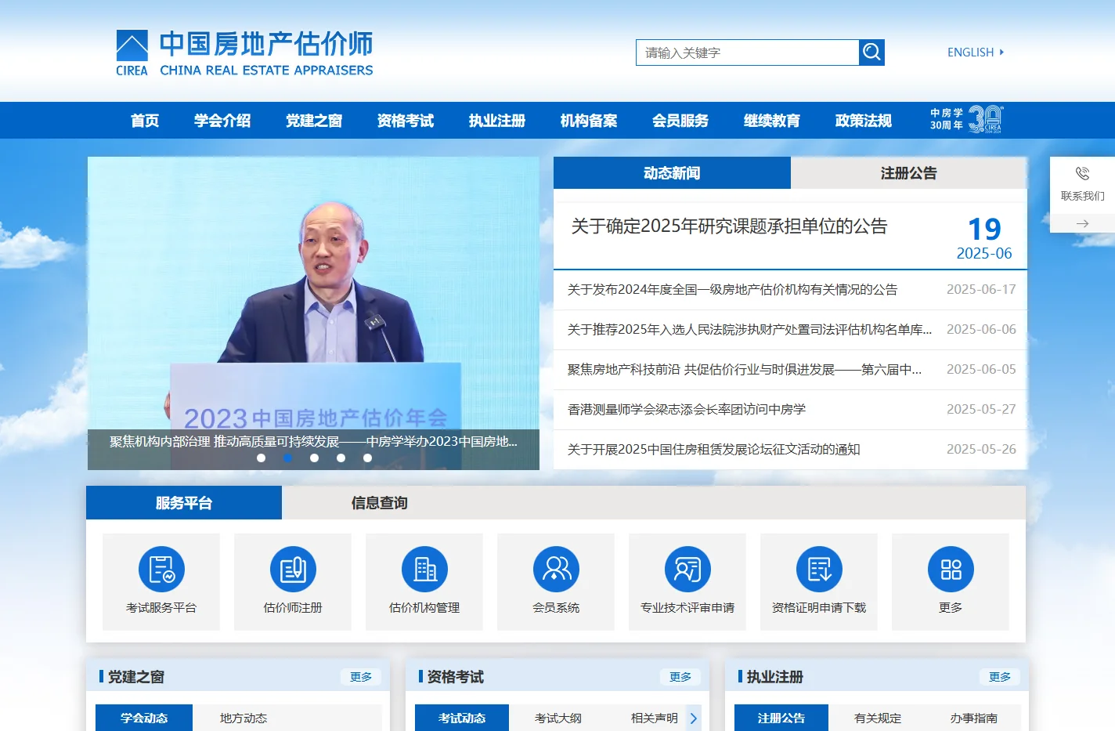1115x731 pixels.
Task: Select the 考试大纲 sub-tab
Action: point(558,718)
